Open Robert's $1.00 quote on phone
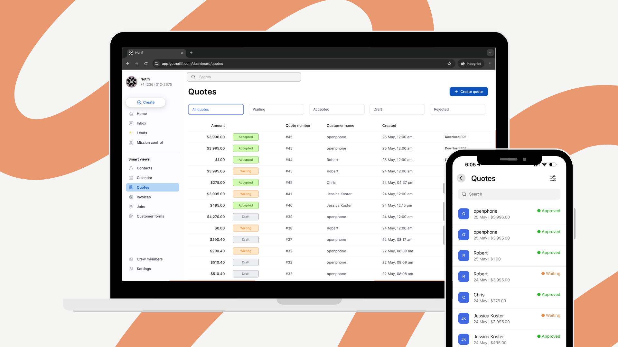This screenshot has height=347, width=618. click(x=509, y=256)
